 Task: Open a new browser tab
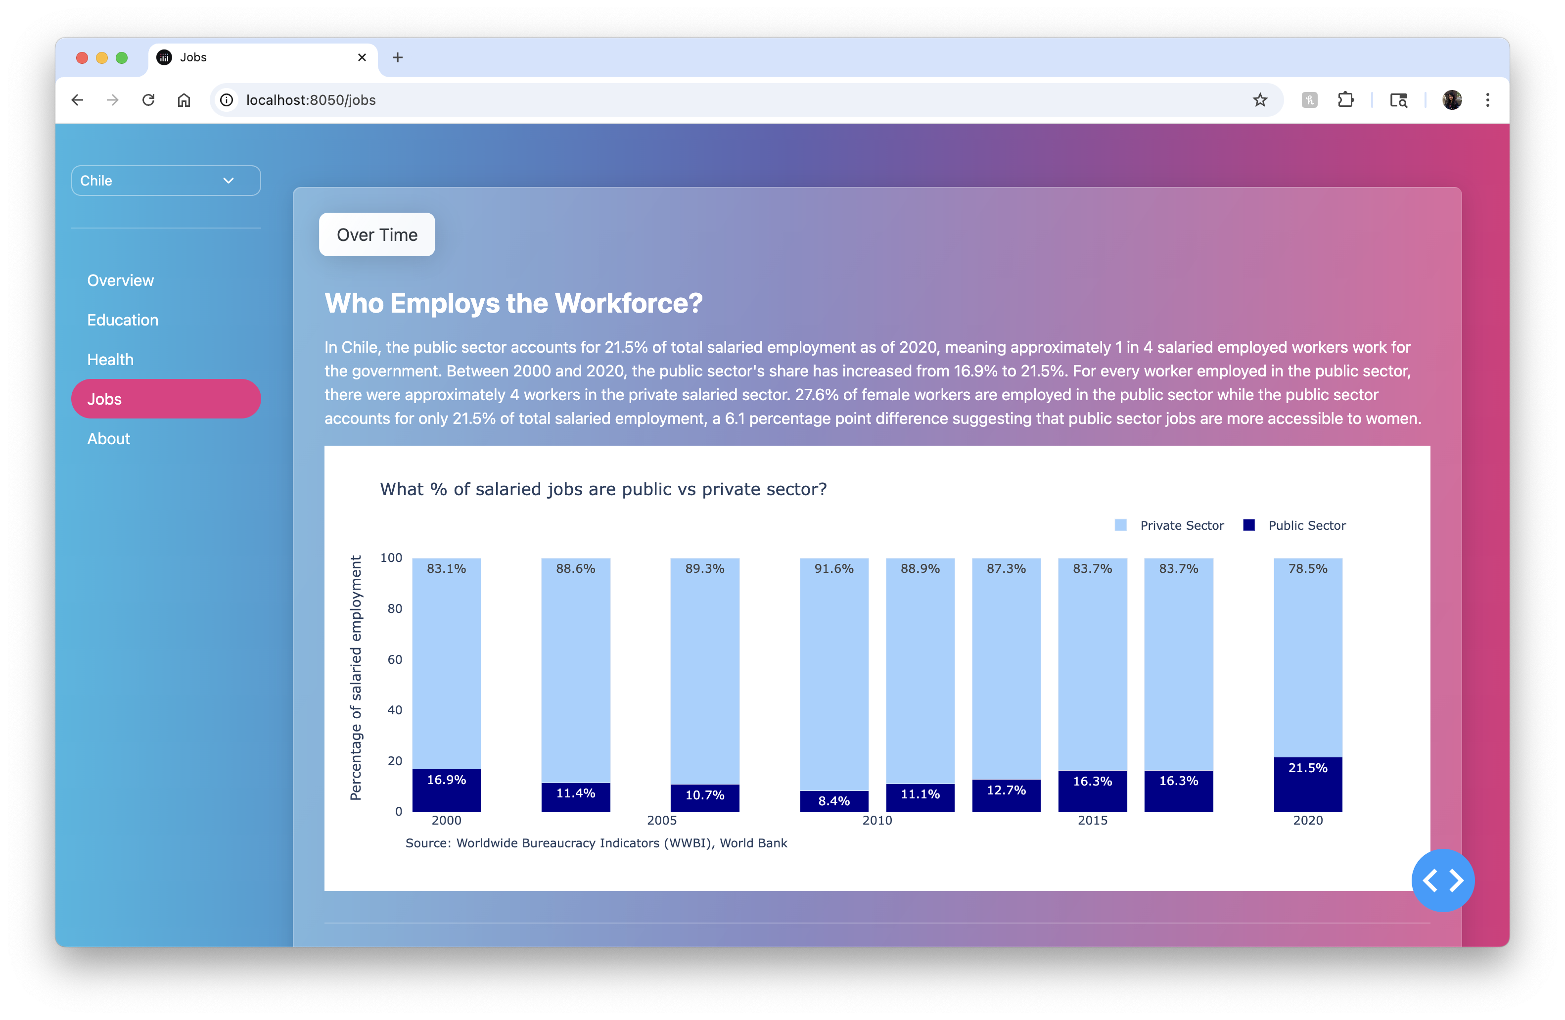tap(397, 58)
